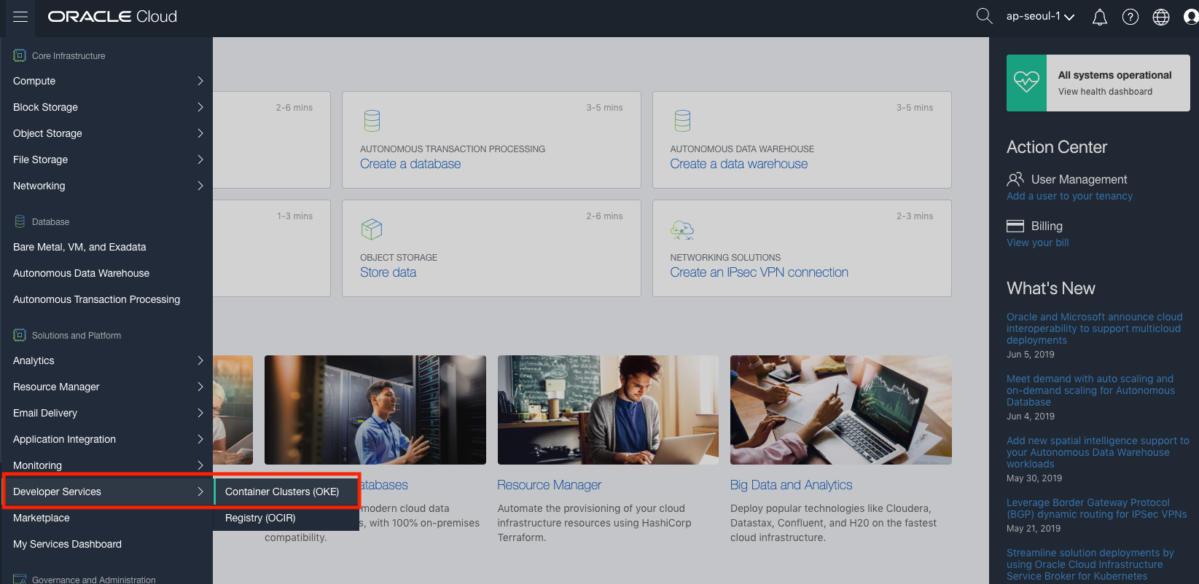Expand the Networking submenu chevron
Image resolution: width=1199 pixels, height=584 pixels.
(200, 186)
